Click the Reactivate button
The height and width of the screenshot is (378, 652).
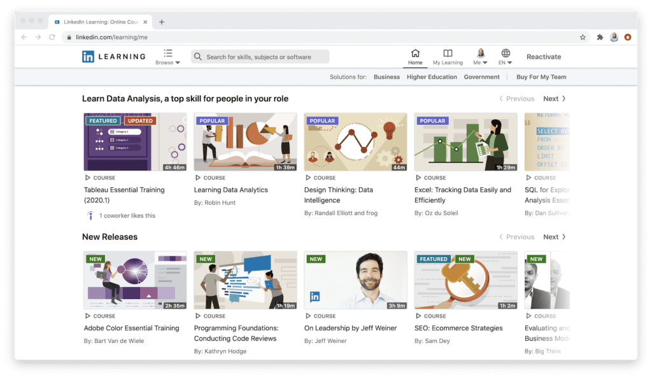click(x=543, y=57)
